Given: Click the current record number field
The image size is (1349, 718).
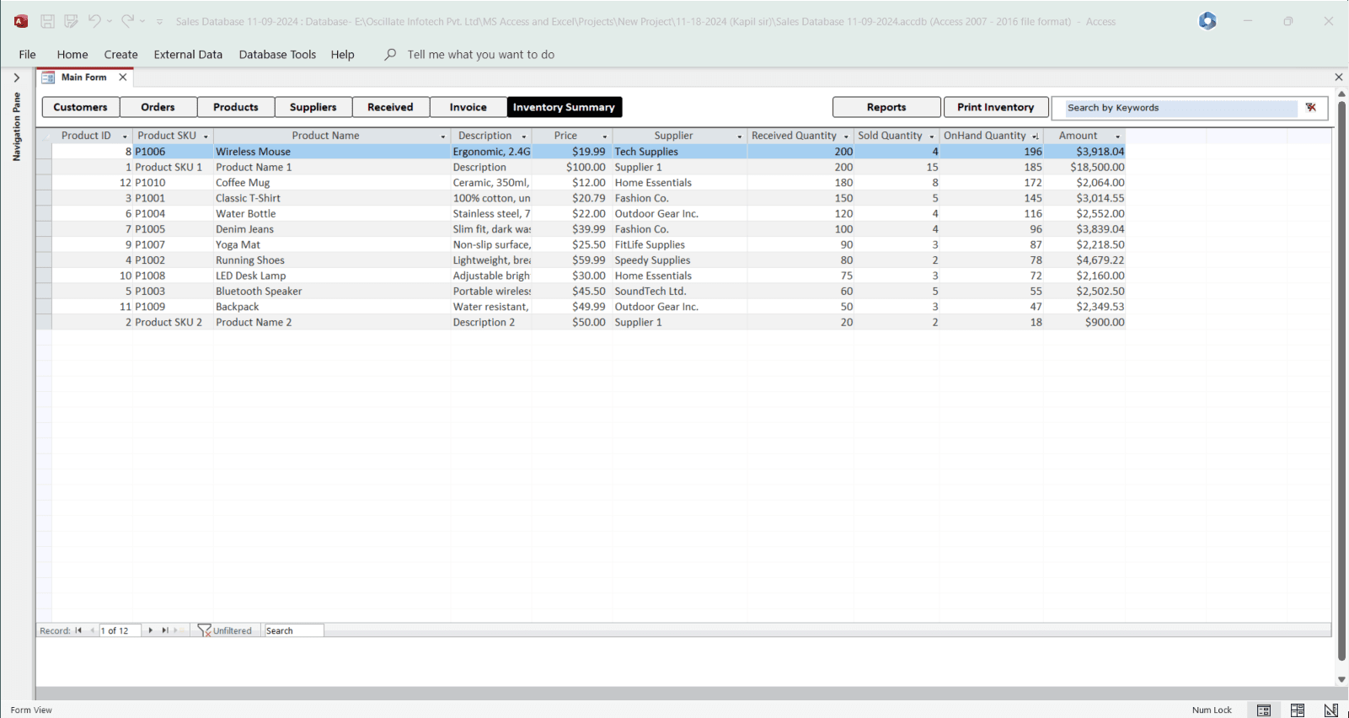Looking at the screenshot, I should point(120,630).
